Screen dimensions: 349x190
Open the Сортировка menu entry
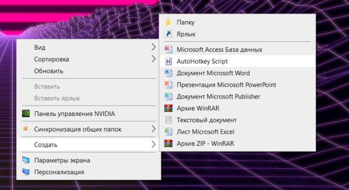pyautogui.click(x=89, y=59)
